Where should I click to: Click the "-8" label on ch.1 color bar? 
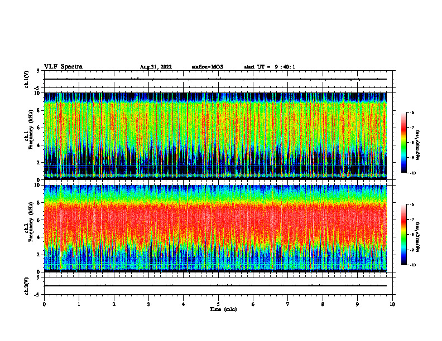pyautogui.click(x=412, y=143)
